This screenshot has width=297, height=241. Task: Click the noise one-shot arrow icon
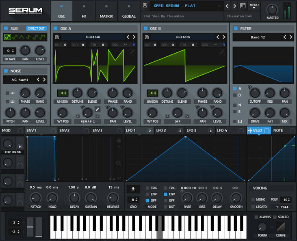coord(13,93)
